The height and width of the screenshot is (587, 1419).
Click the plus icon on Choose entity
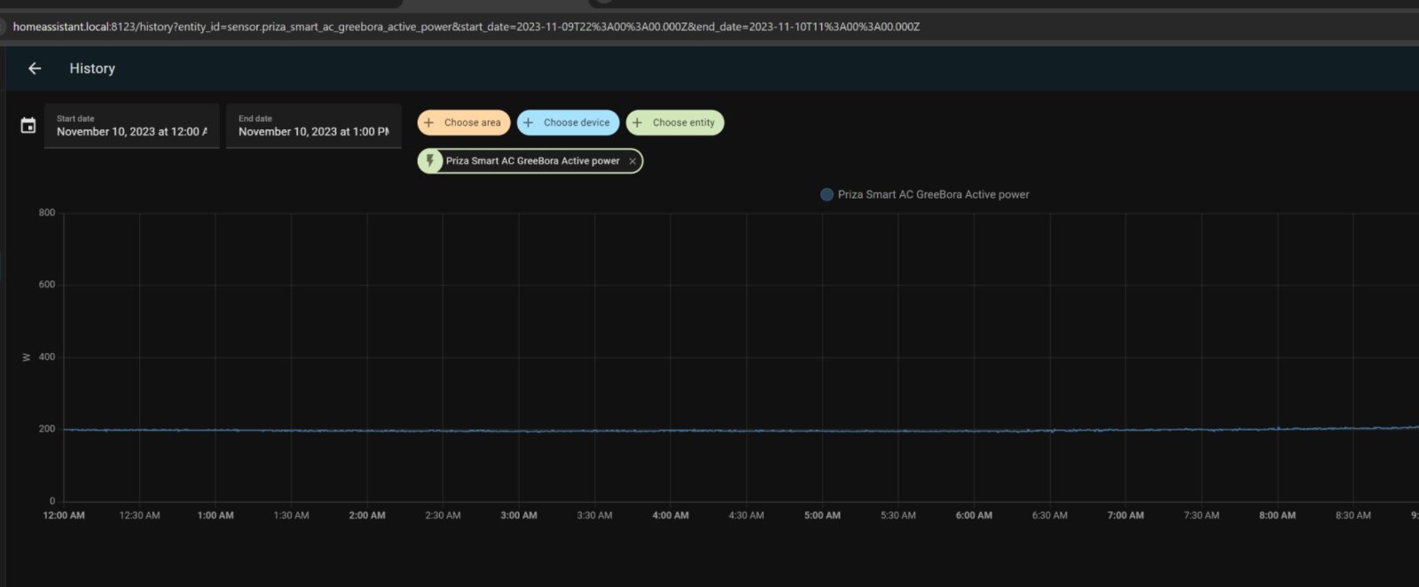pos(638,122)
